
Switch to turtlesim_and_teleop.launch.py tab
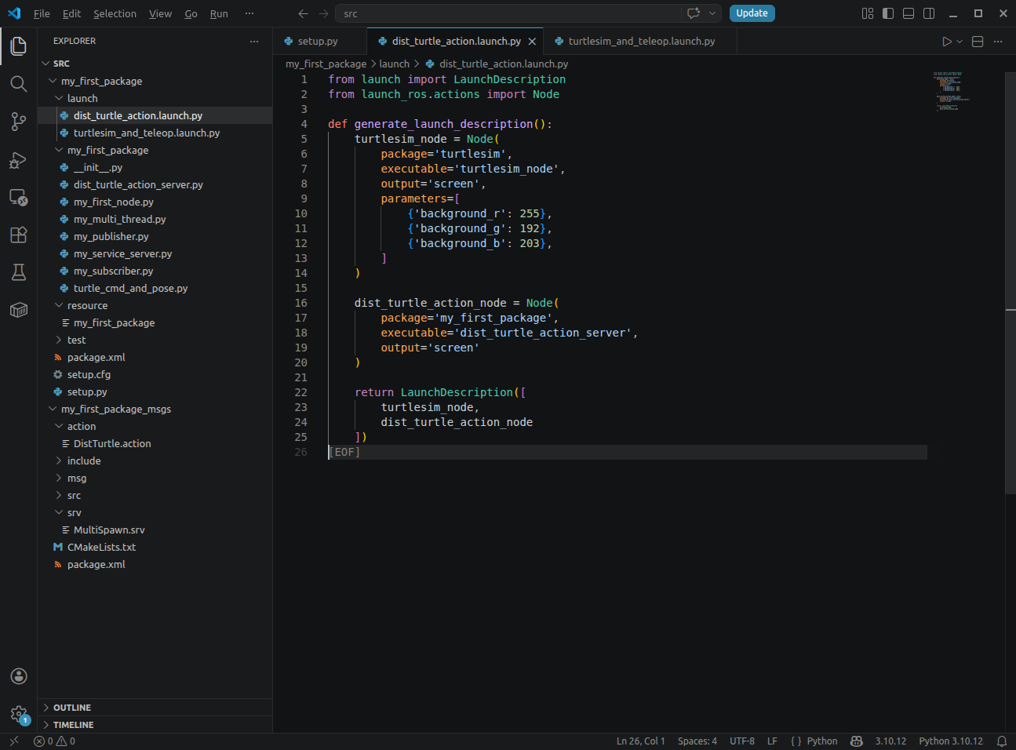point(641,42)
